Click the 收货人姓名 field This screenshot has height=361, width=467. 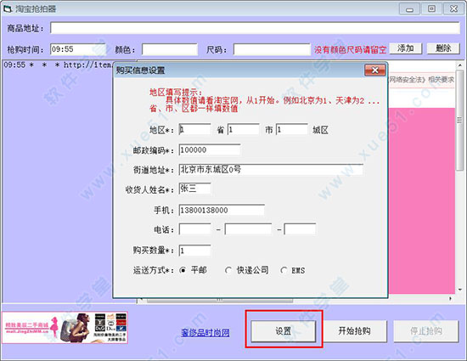pyautogui.click(x=194, y=189)
